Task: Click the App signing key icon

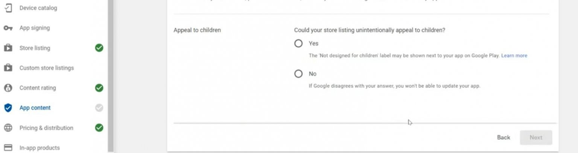Action: point(8,28)
